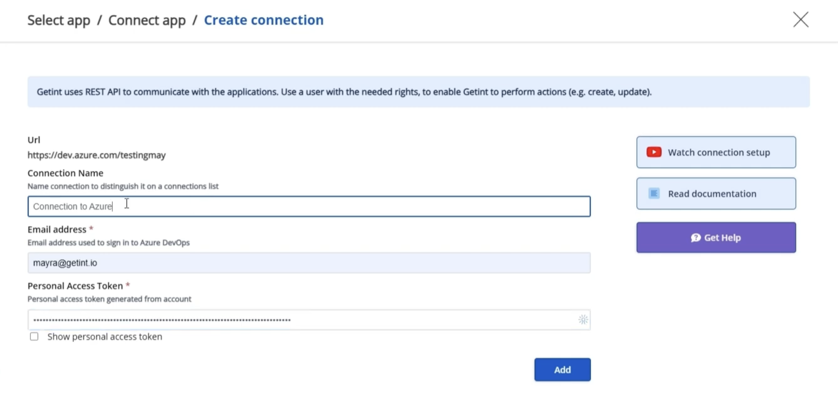The width and height of the screenshot is (838, 394).
Task: Click the Personal Access Token field
Action: [309, 320]
